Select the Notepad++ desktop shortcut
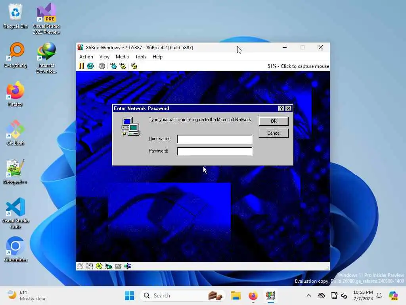The image size is (406, 305). click(x=15, y=172)
